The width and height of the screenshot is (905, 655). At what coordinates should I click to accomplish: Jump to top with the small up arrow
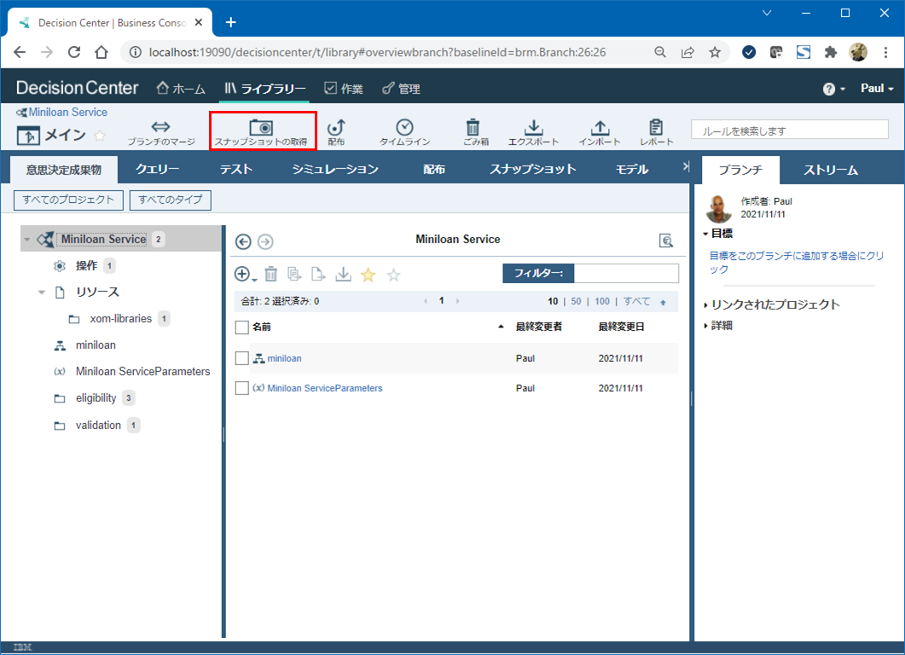pos(663,302)
